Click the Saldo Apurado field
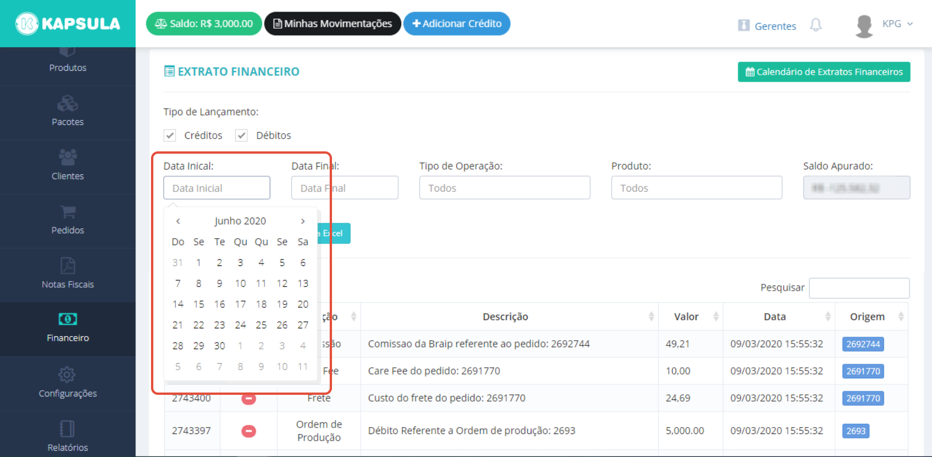The height and width of the screenshot is (457, 932). click(x=856, y=188)
